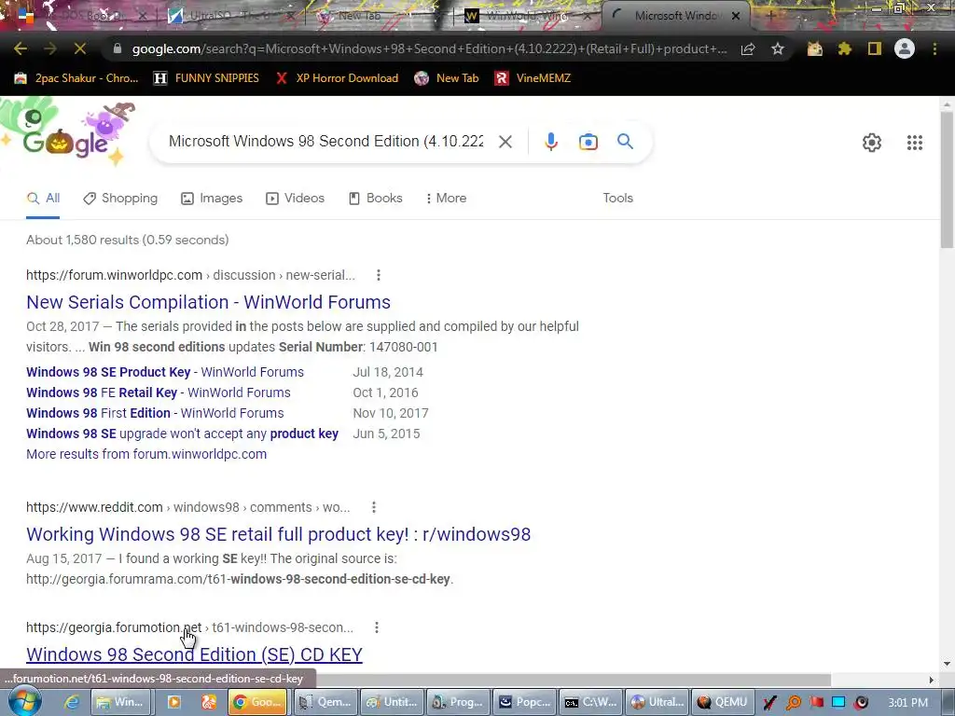
Task: Select the All results tab
Action: 43,198
